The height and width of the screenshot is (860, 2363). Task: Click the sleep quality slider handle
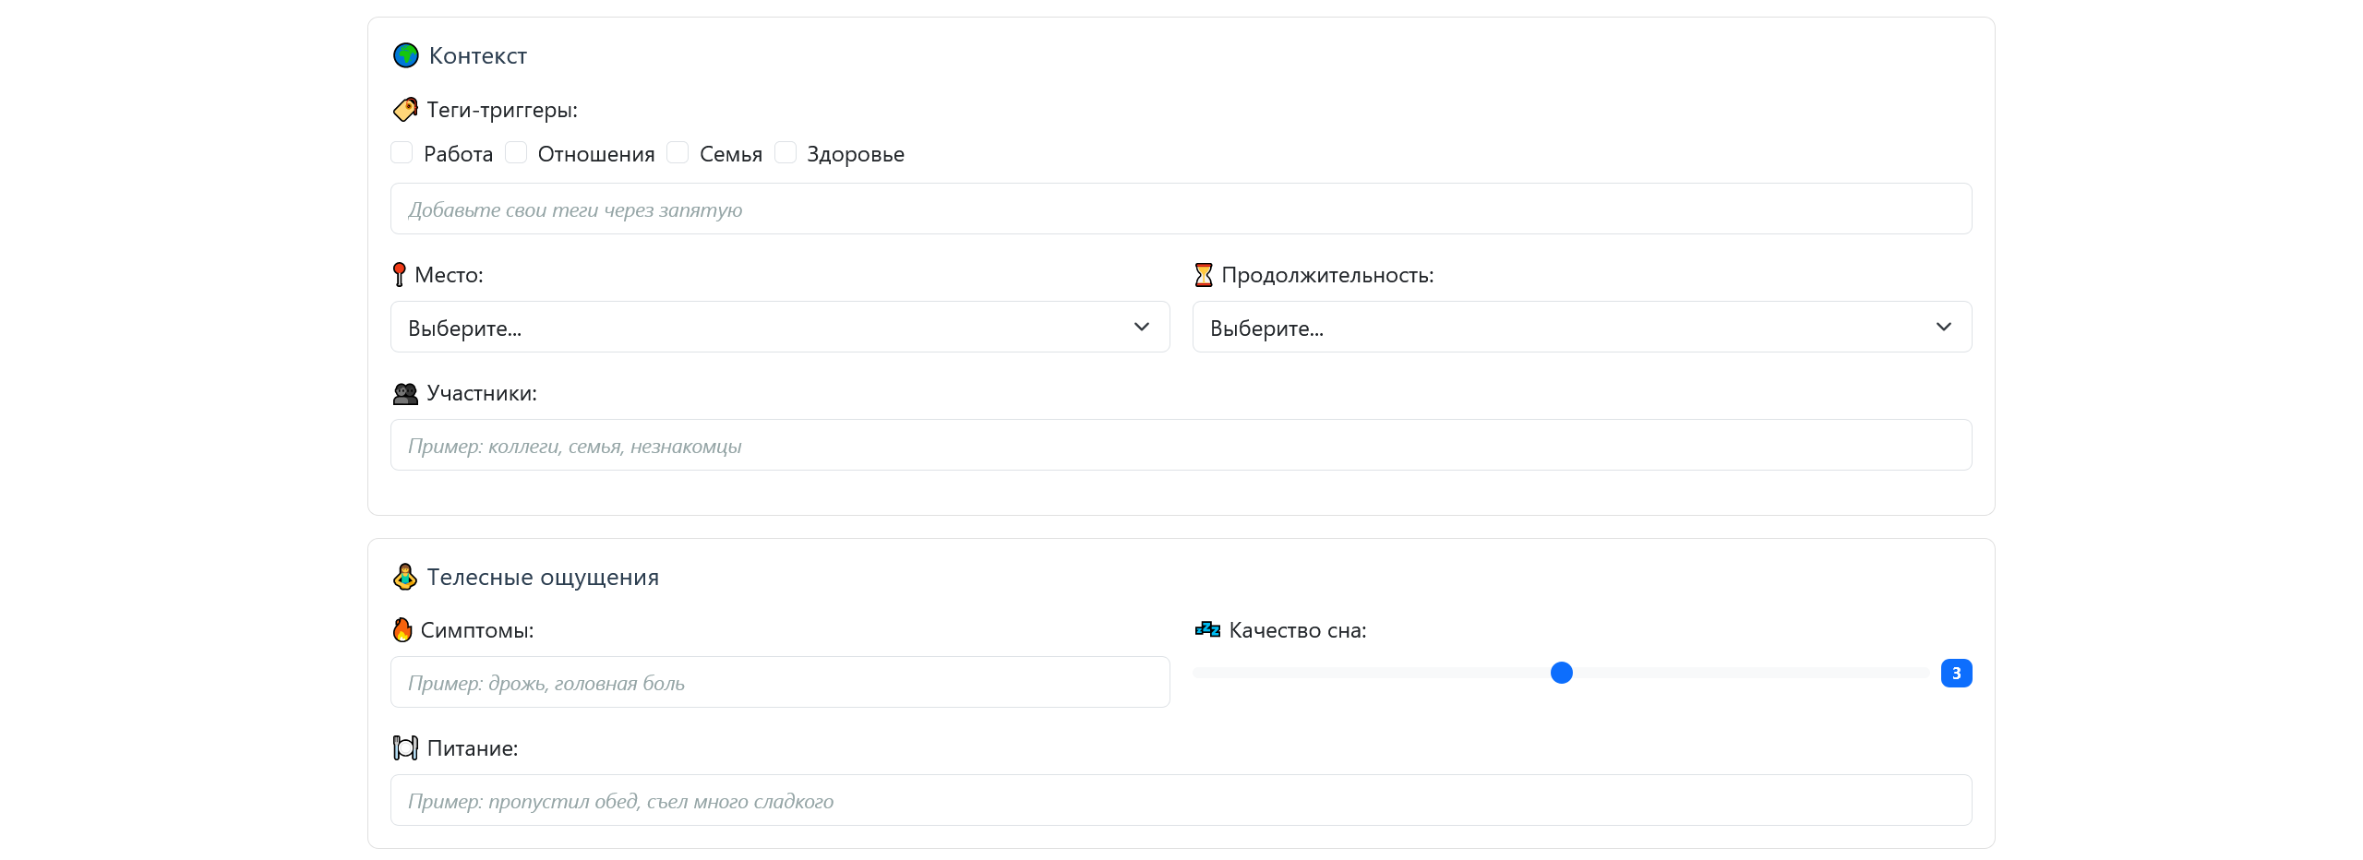(1562, 673)
